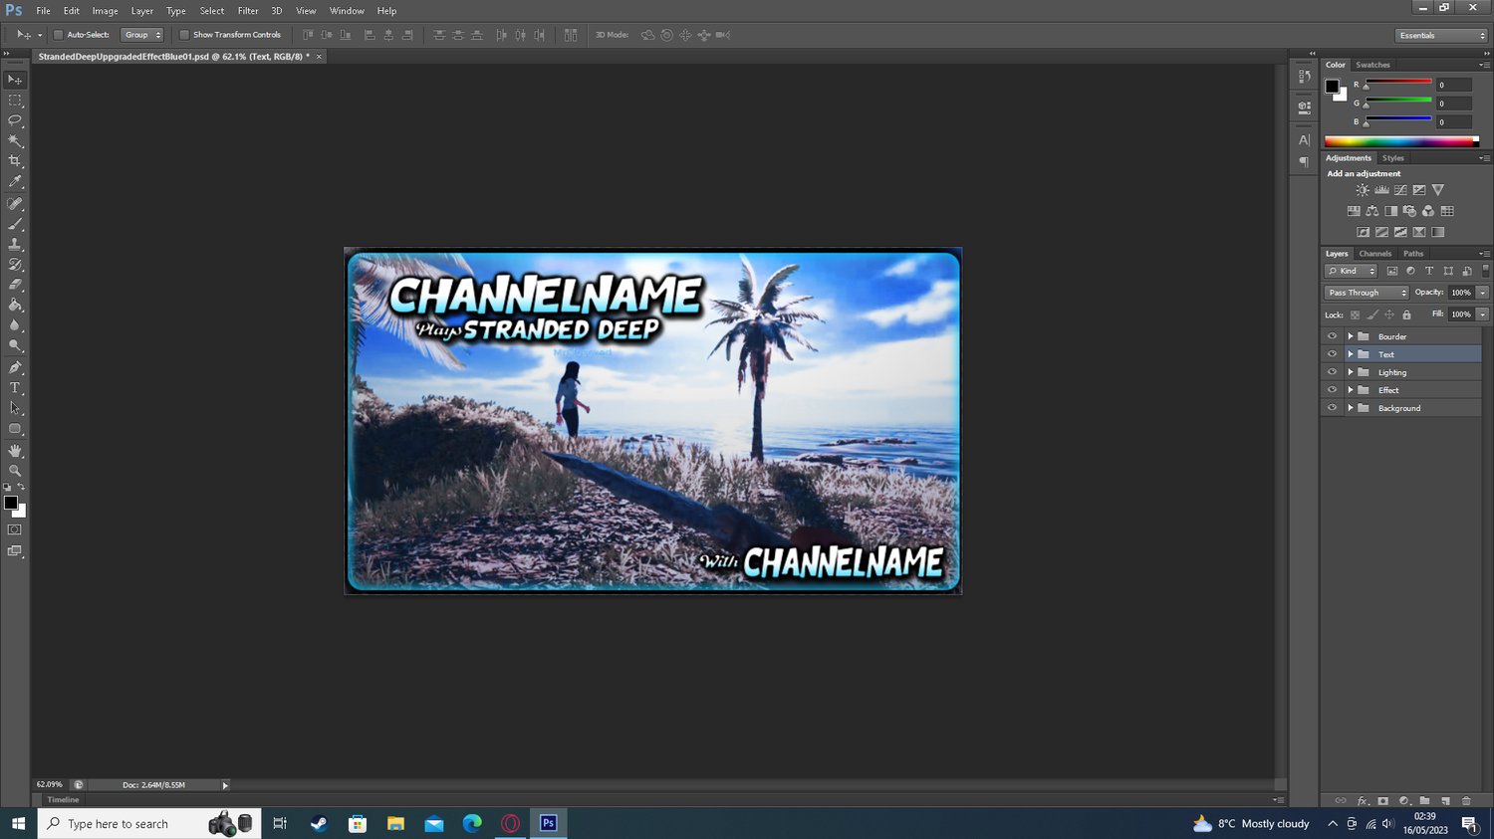Select the Horizontal Type tool
Screen dimensions: 1494x839
pos(15,388)
